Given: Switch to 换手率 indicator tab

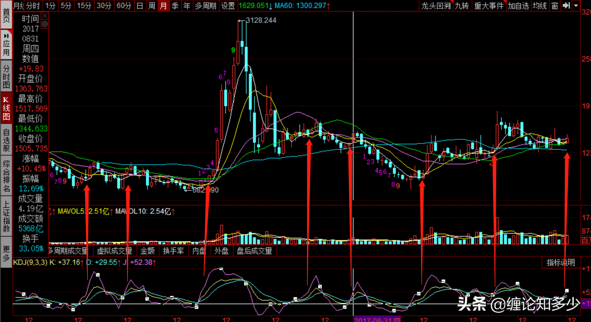Looking at the screenshot, I should pos(173,251).
